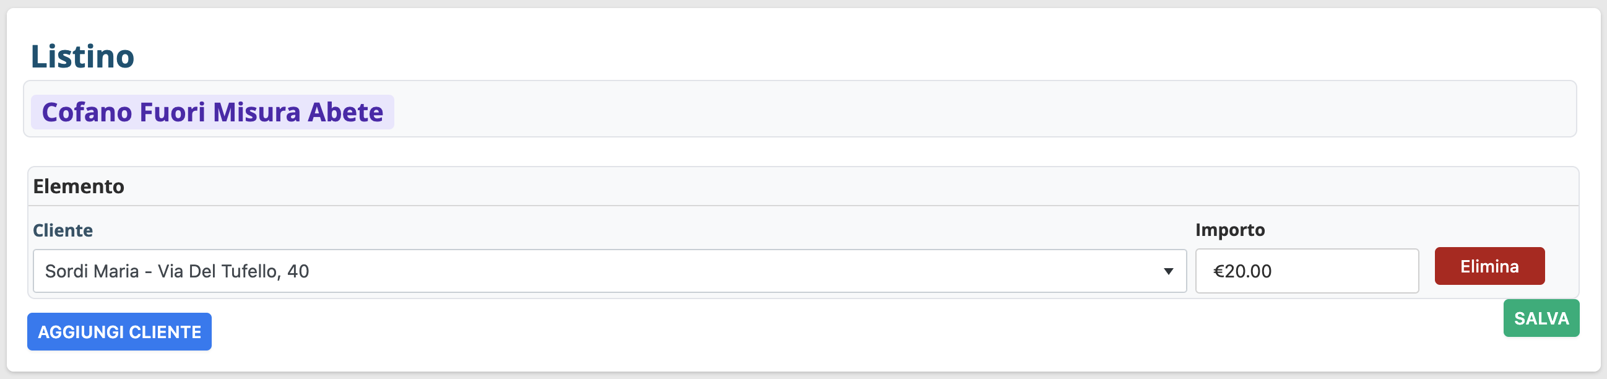Open the Cliente dropdown arrow
This screenshot has width=1607, height=379.
click(1168, 271)
